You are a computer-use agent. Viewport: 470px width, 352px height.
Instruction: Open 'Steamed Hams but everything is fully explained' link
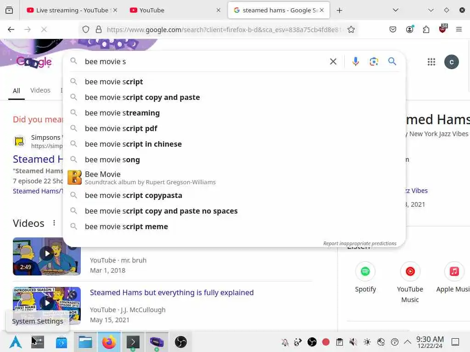pyautogui.click(x=172, y=292)
